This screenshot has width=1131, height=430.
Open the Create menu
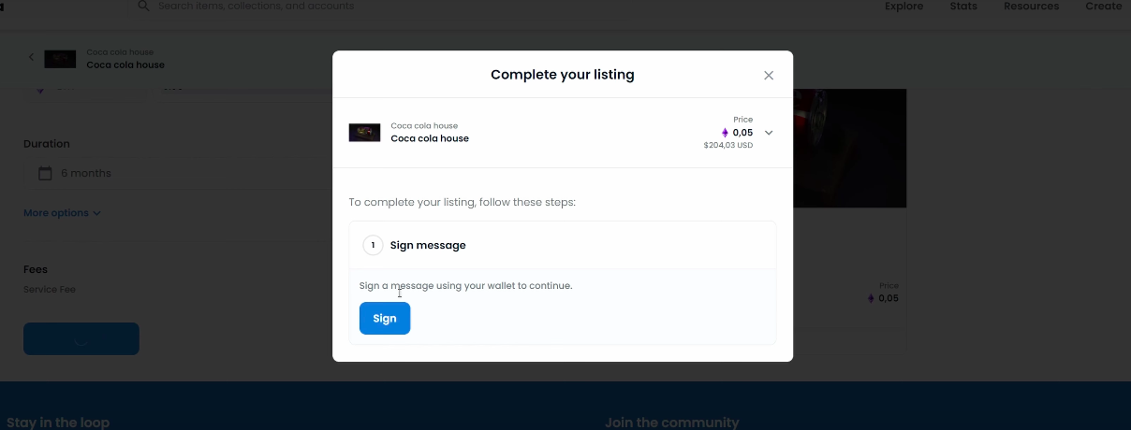[1103, 6]
